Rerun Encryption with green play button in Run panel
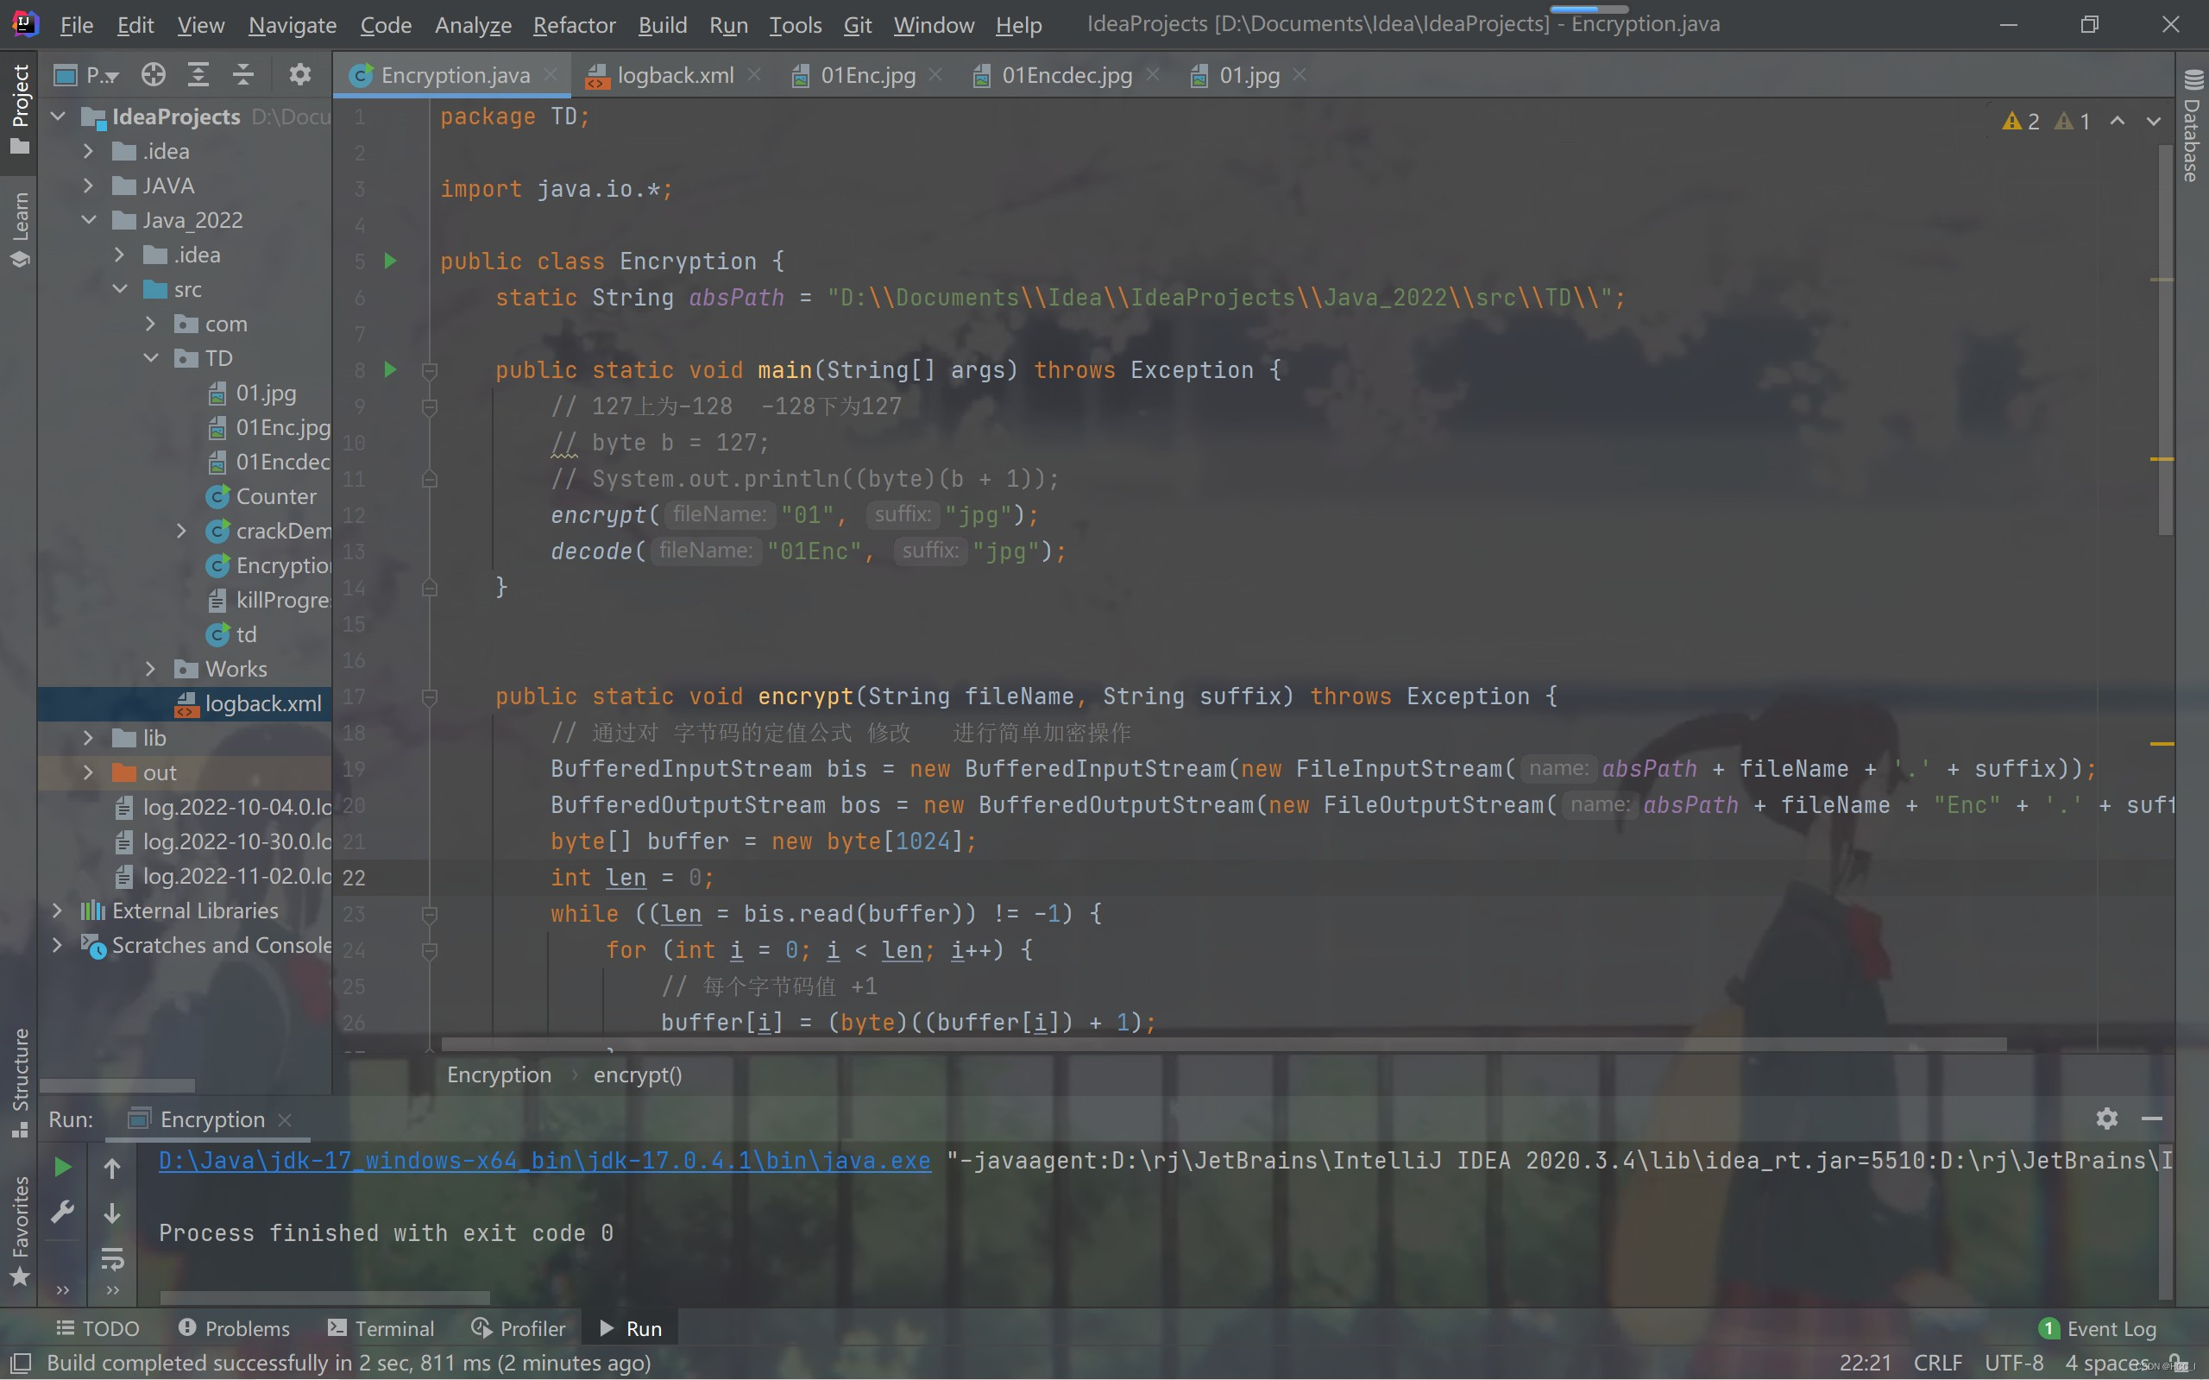2209x1380 pixels. [x=62, y=1167]
